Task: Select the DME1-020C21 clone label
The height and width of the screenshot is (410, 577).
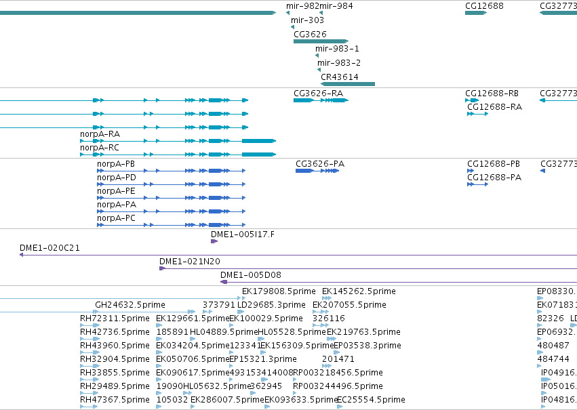Action: pyautogui.click(x=49, y=248)
